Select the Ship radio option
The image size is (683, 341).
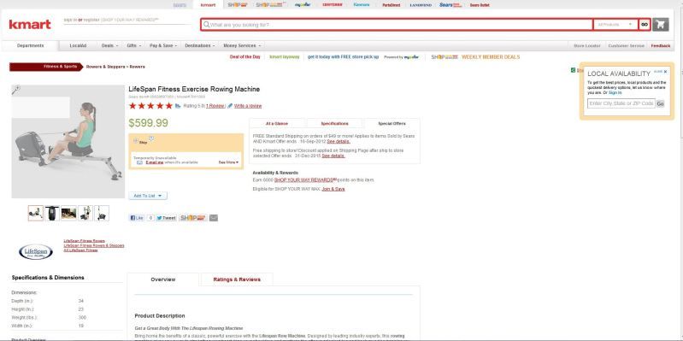click(136, 141)
